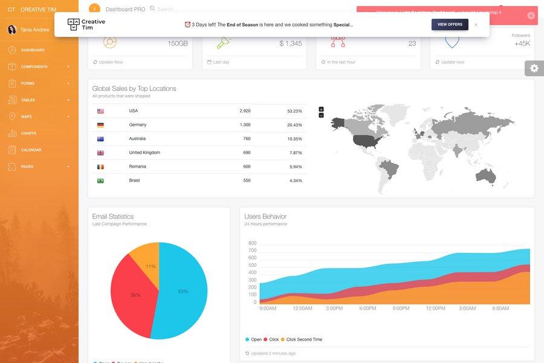Click the USA flag in Global Sales table
The image size is (544, 363).
[x=100, y=111]
